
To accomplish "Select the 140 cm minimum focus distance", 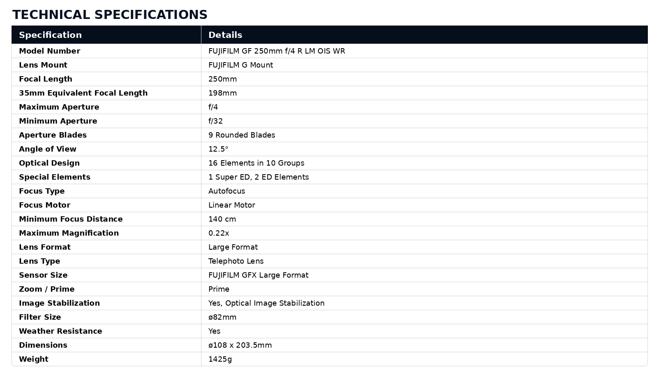I will (x=222, y=219).
